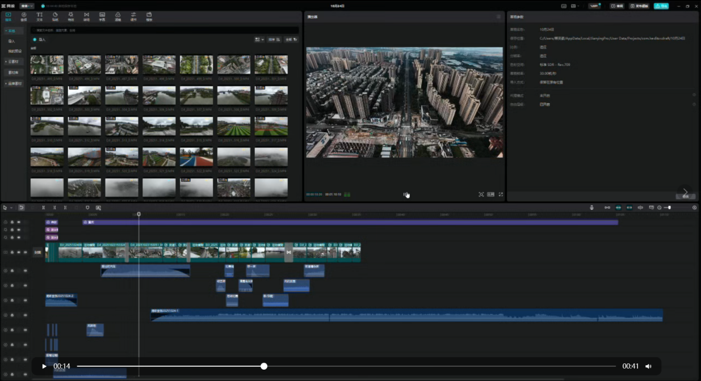Expand the Local (本地) sidebar section
Viewport: 701px width, 381px height.
tap(11, 31)
